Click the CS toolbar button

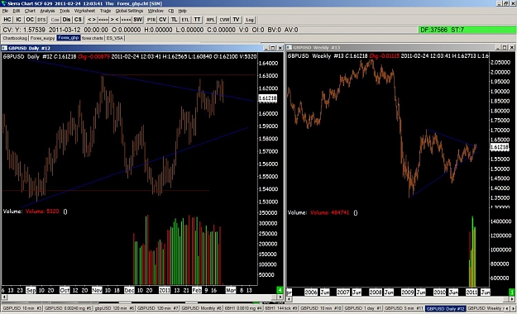[78, 20]
